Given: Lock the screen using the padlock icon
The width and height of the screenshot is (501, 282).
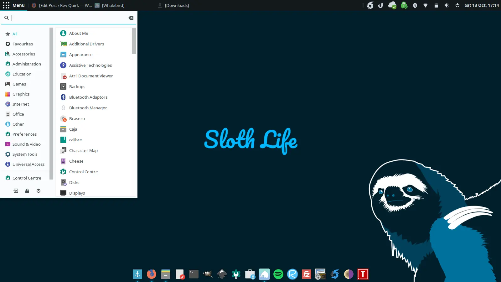Looking at the screenshot, I should [x=27, y=191].
